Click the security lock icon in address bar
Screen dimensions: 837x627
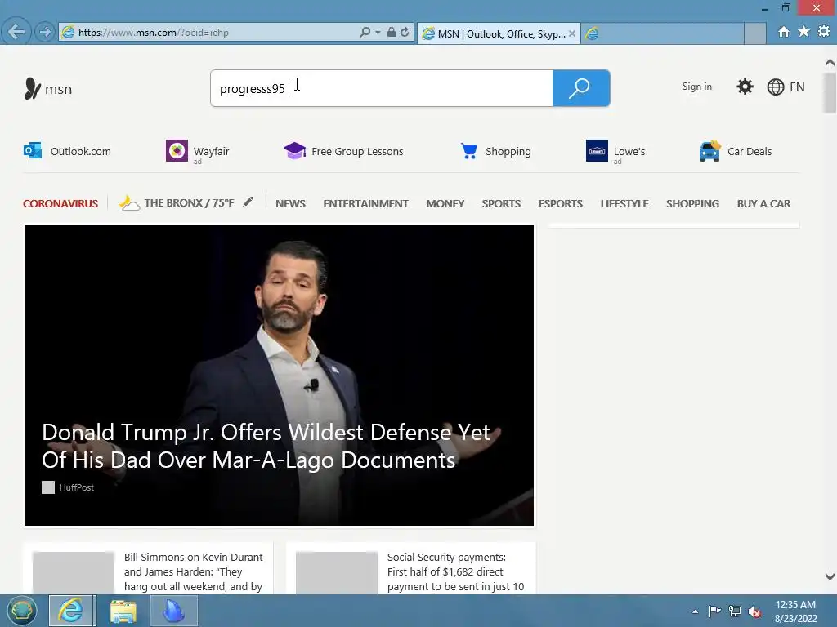click(392, 32)
